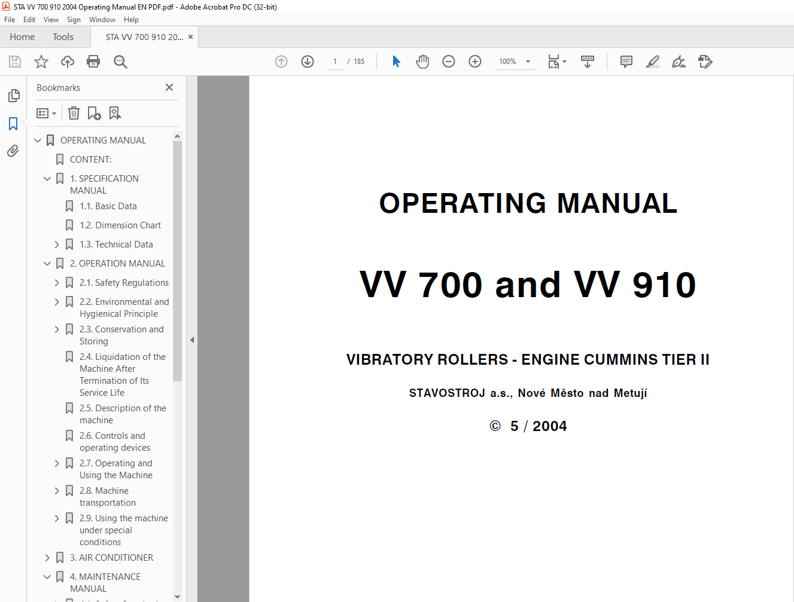
Task: Add a comment sticky note
Action: [x=626, y=62]
